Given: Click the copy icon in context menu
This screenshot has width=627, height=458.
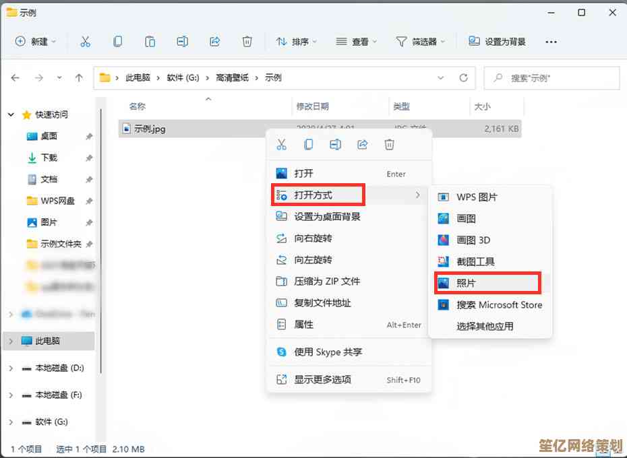Looking at the screenshot, I should (308, 144).
